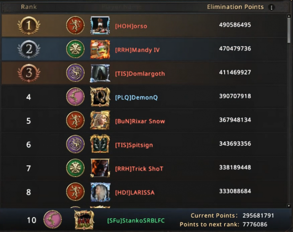Image resolution: width=293 pixels, height=232 pixels.
Task: Click the lion emblem beside Rixar Snow
Action: point(75,121)
